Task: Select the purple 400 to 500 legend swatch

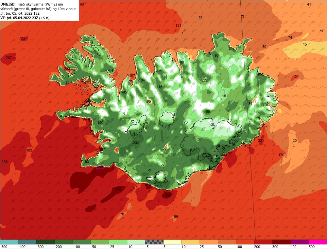Action: click(300, 242)
